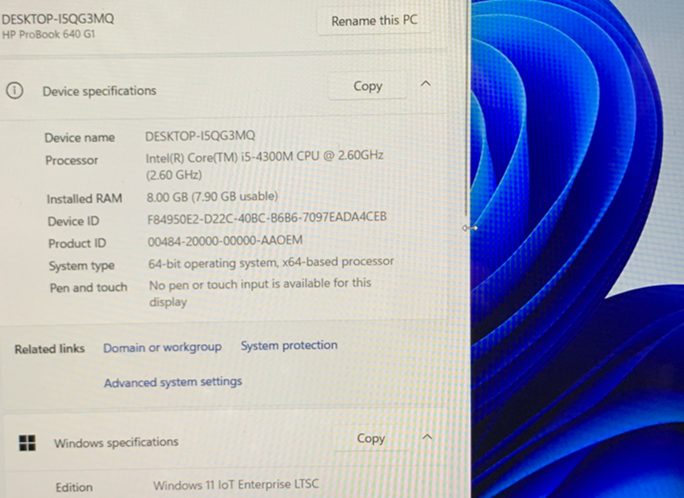
Task: Click the No pen or touch input text
Action: [x=260, y=293]
